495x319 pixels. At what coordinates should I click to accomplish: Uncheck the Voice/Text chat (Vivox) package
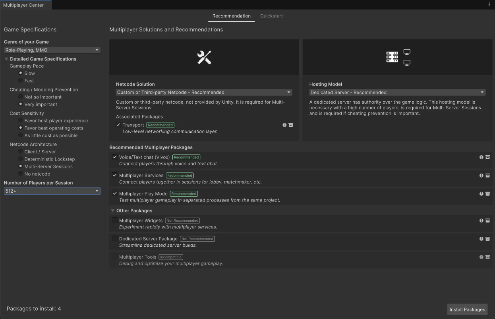click(115, 157)
